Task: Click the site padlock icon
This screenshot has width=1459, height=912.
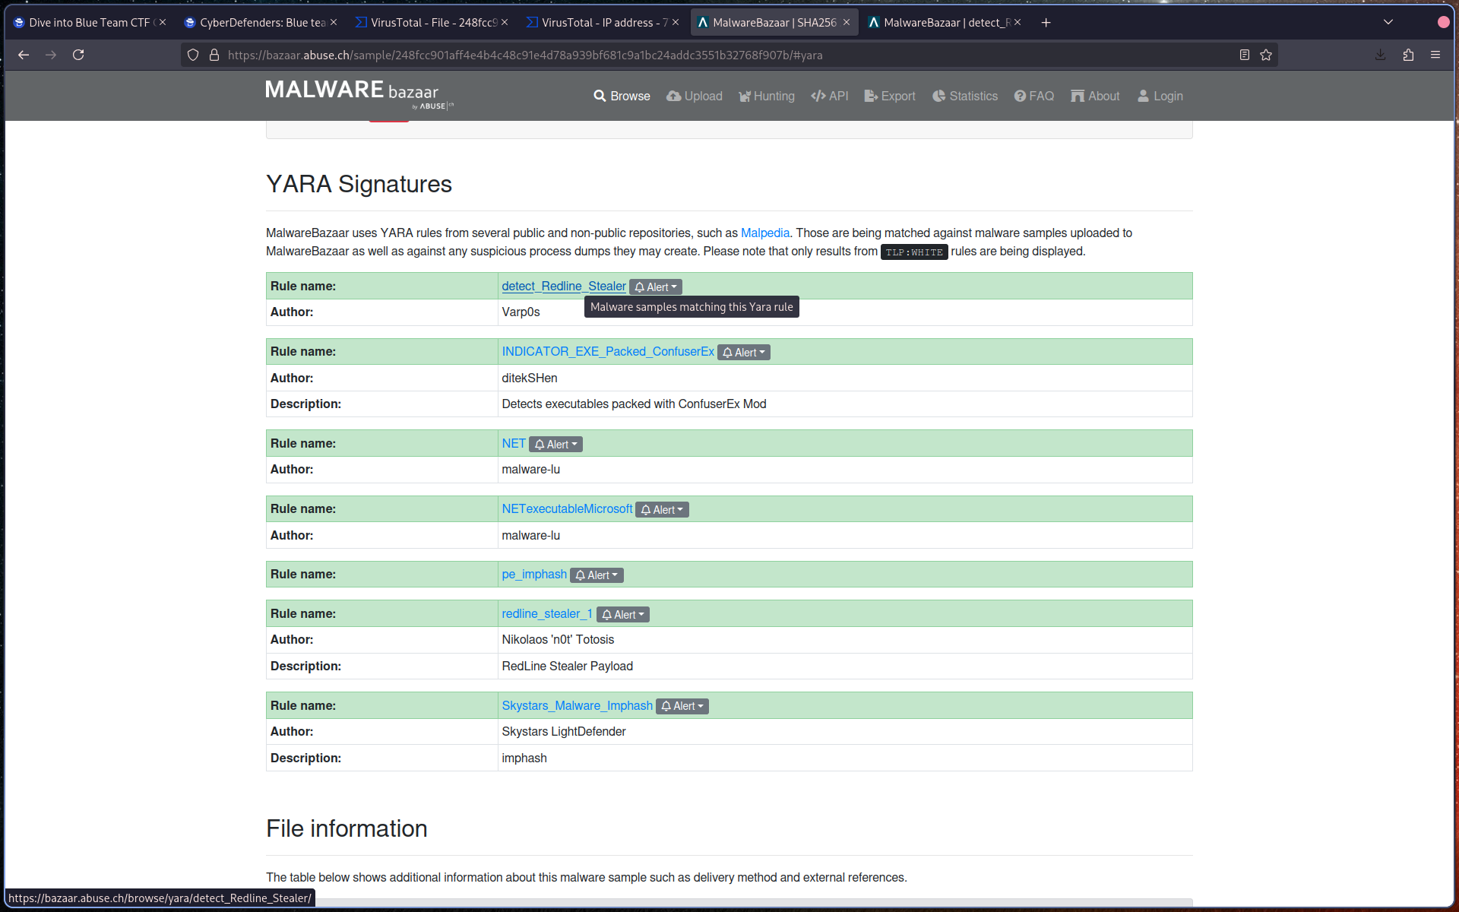Action: [x=214, y=55]
